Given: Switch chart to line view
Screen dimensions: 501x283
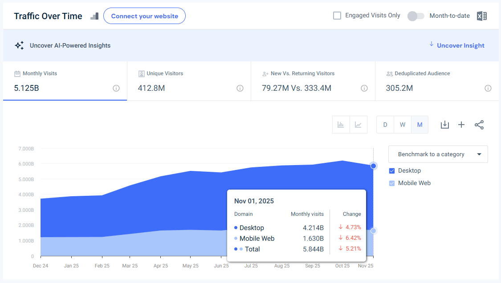Looking at the screenshot, I should [x=358, y=125].
